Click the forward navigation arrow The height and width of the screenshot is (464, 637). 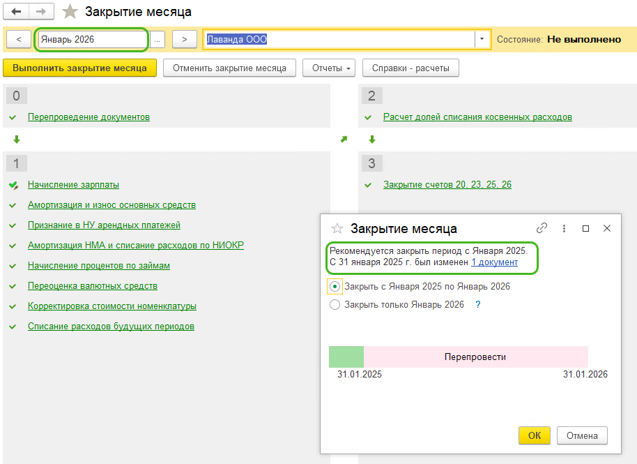click(41, 12)
